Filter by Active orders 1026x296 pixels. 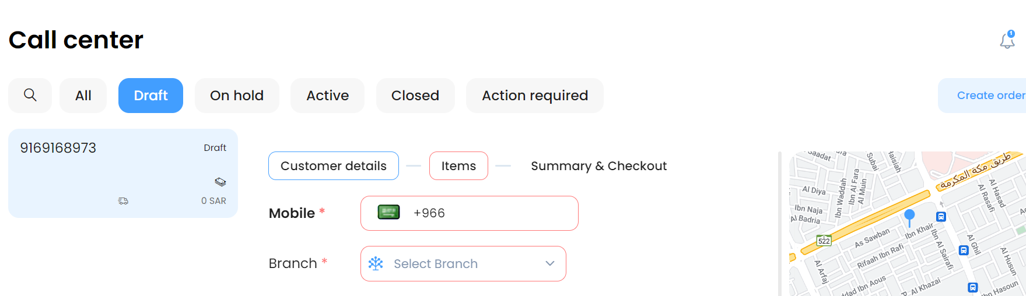tap(327, 96)
